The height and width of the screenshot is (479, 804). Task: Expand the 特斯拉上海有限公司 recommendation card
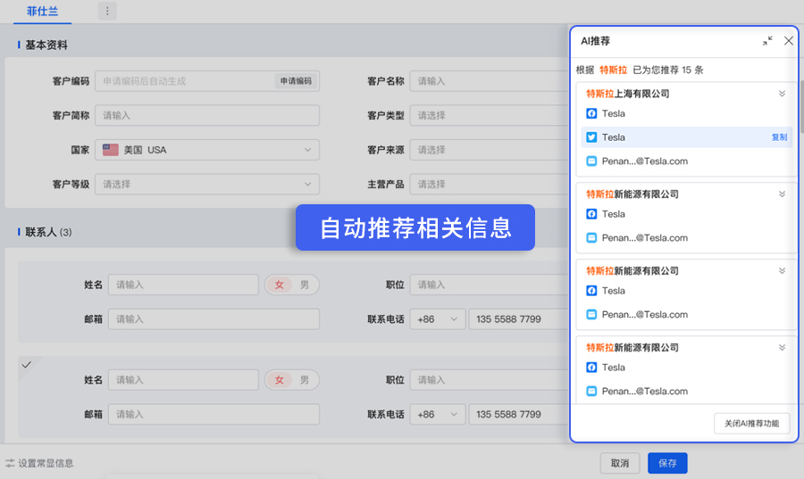coord(782,94)
